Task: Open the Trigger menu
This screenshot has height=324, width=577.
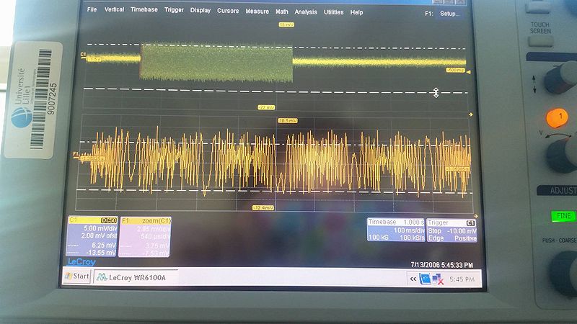Action: pos(174,11)
